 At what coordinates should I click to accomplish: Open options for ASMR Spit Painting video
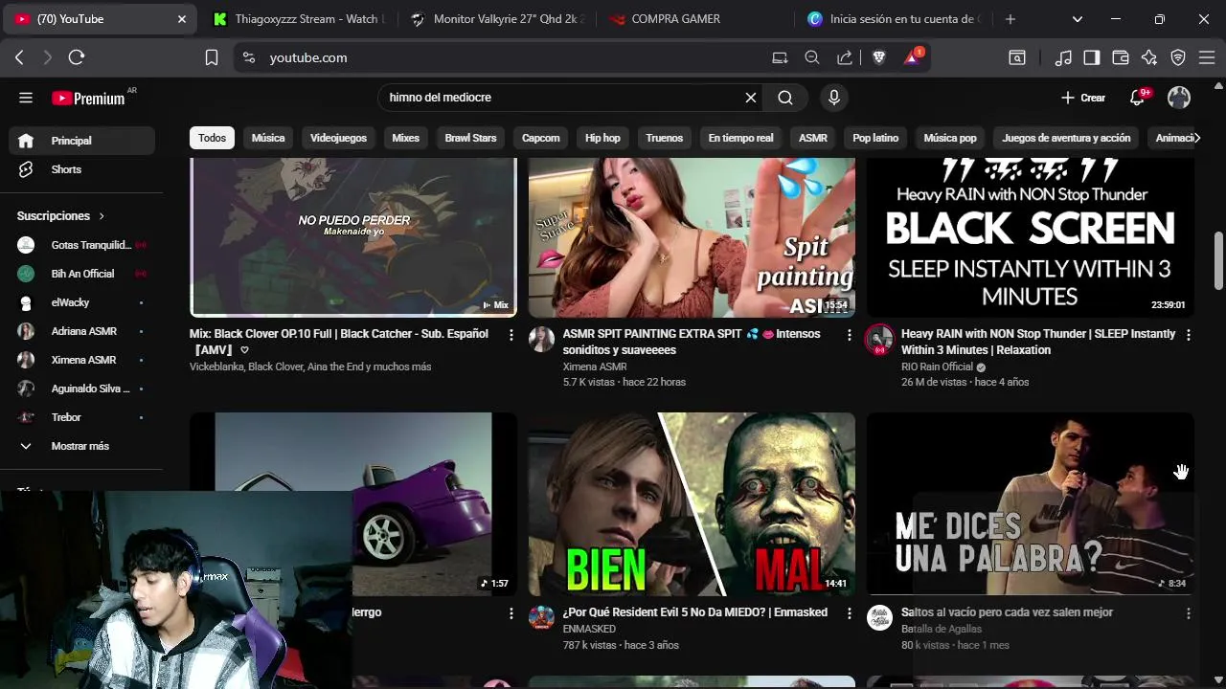[x=849, y=335]
